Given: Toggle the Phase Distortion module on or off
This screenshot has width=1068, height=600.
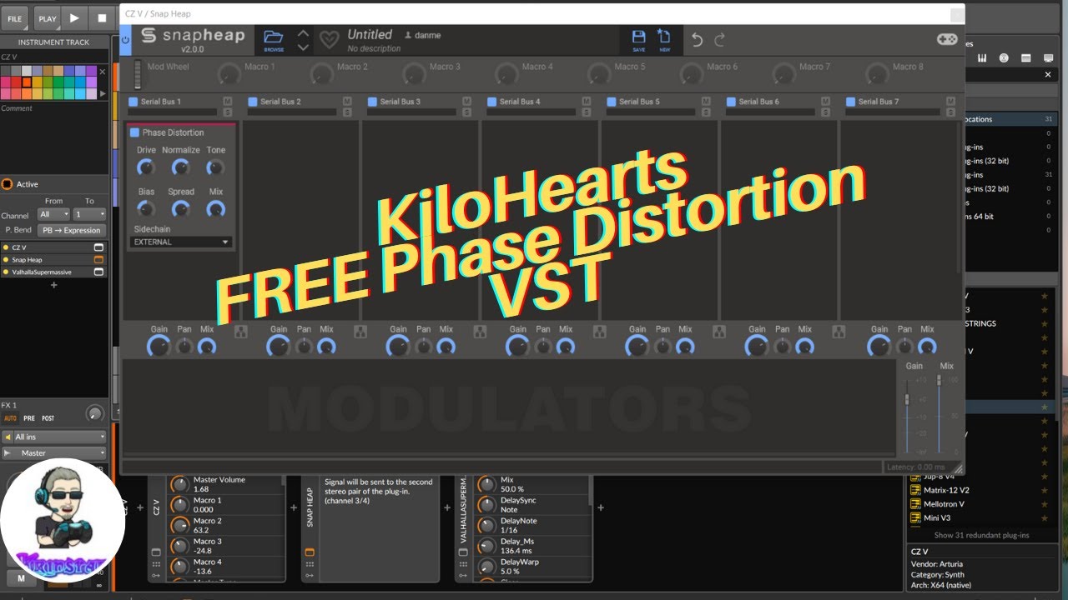Looking at the screenshot, I should (x=135, y=132).
